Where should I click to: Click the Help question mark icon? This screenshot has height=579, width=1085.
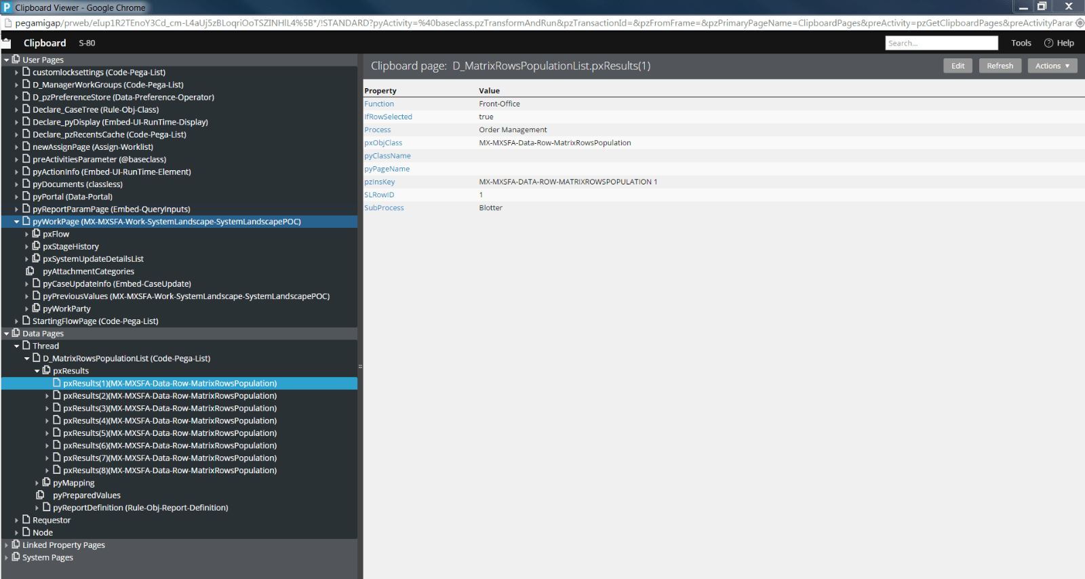click(1048, 43)
